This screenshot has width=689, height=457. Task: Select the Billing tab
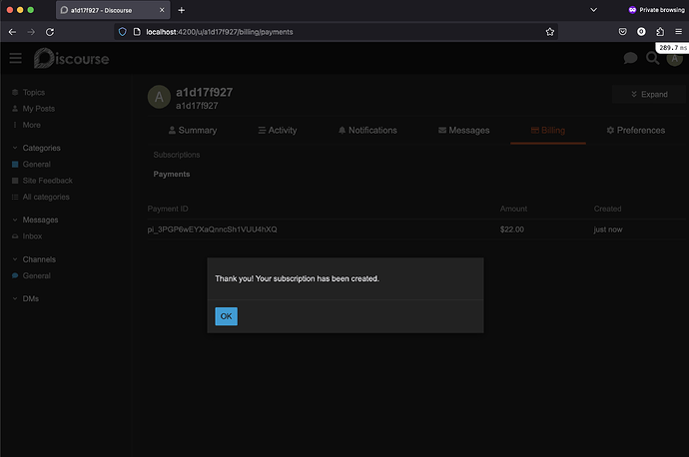[x=548, y=131]
